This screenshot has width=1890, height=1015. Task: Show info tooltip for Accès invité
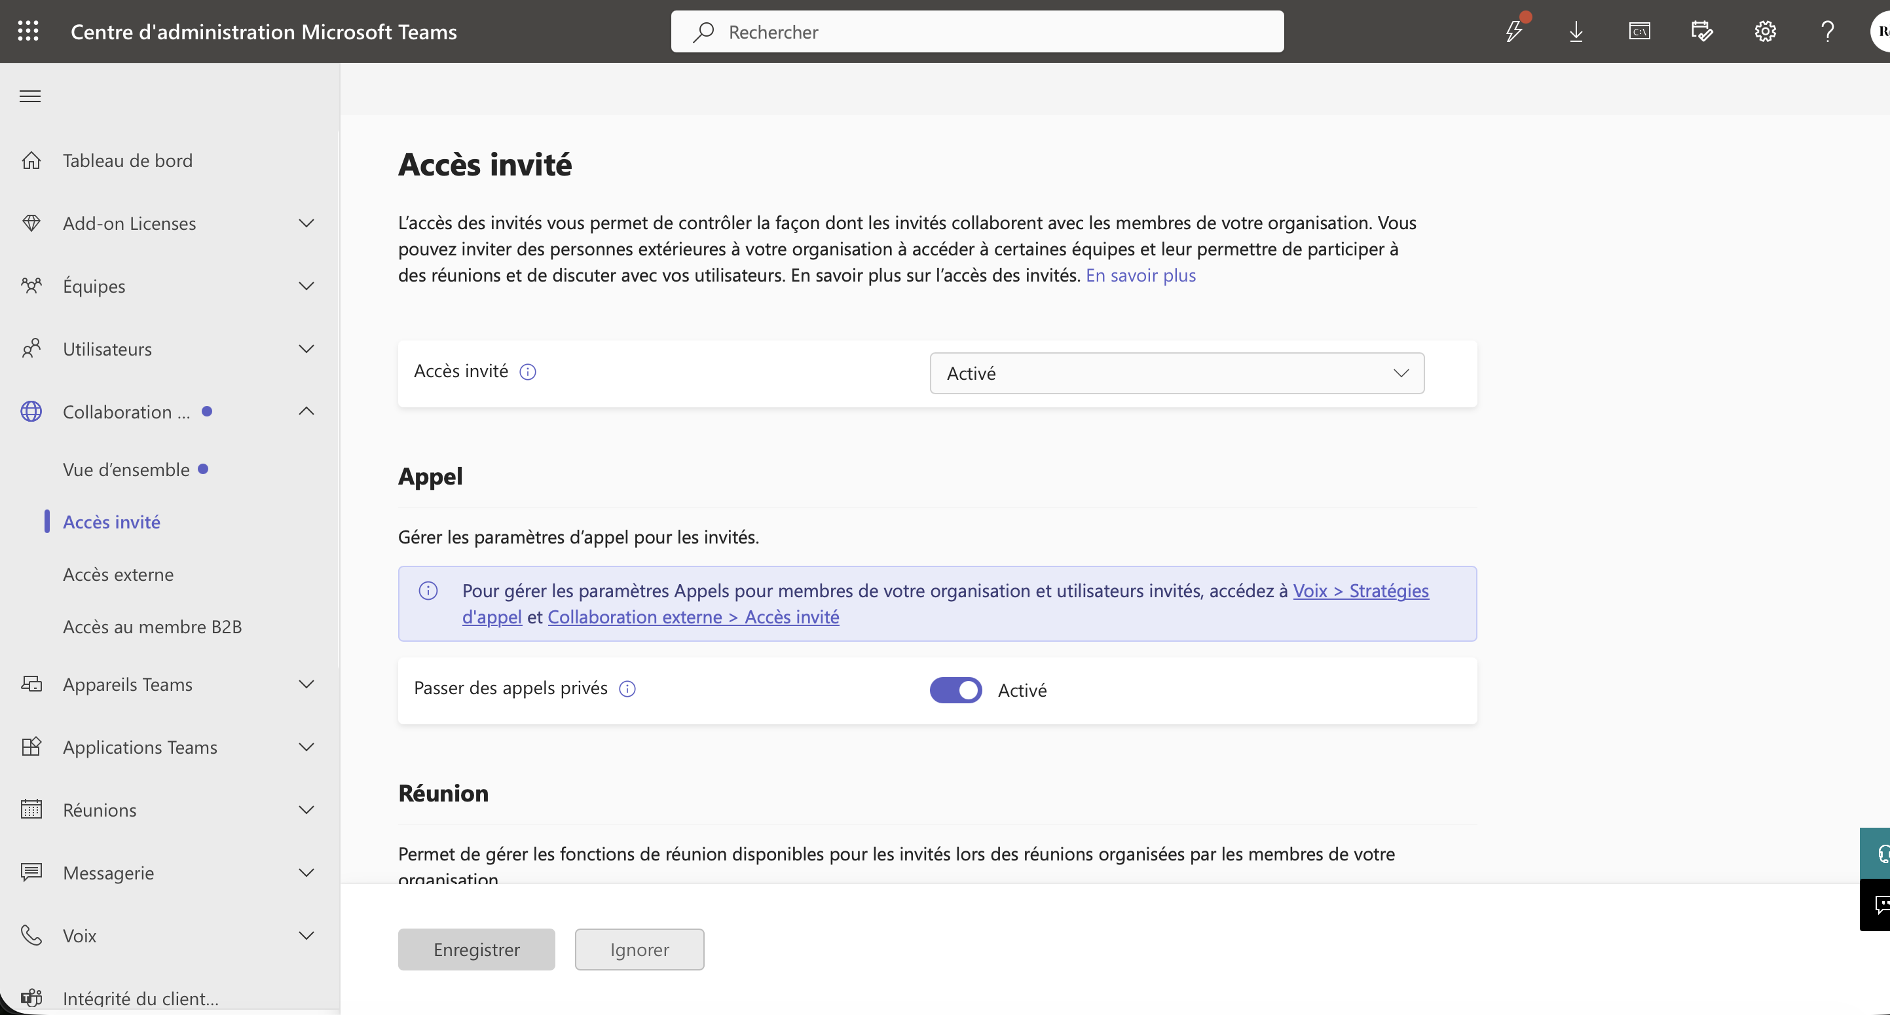pyautogui.click(x=528, y=372)
